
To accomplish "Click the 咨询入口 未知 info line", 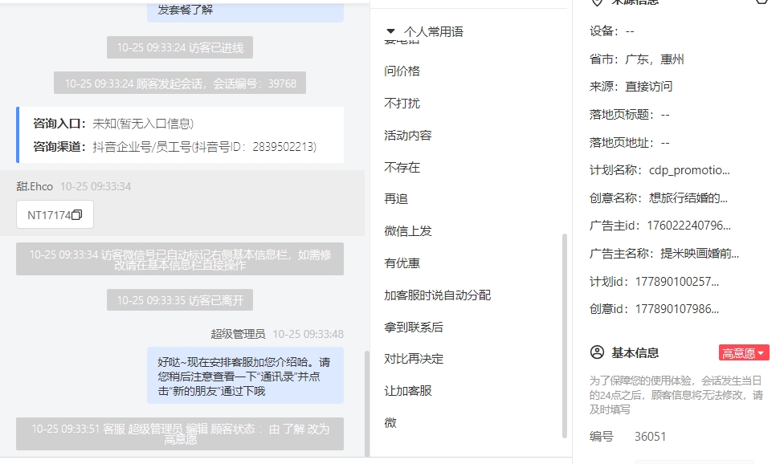I will 113,124.
